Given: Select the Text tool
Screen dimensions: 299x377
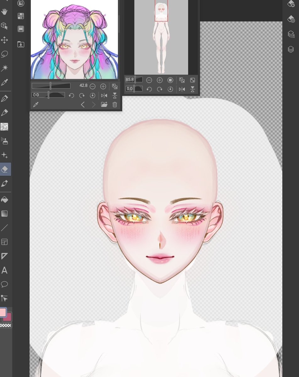Looking at the screenshot, I should point(4,270).
